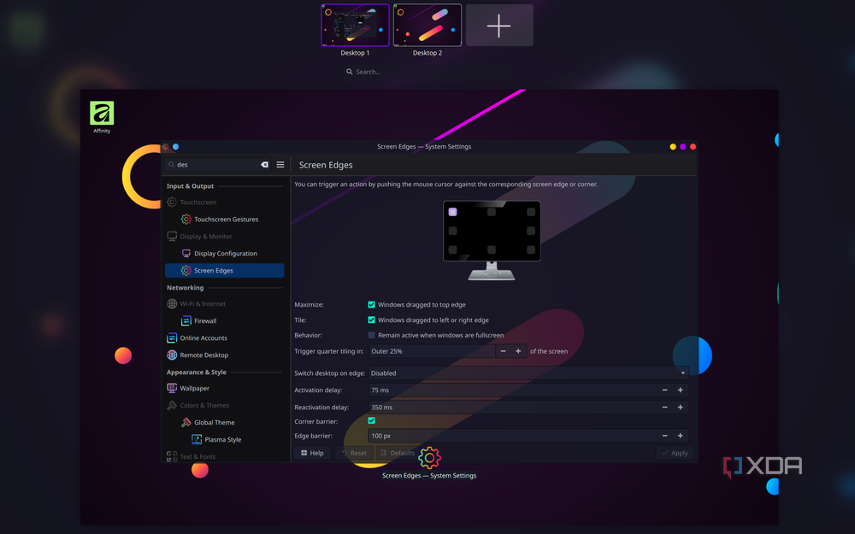
Task: Increase the quarter tiling percentage
Action: pos(519,351)
